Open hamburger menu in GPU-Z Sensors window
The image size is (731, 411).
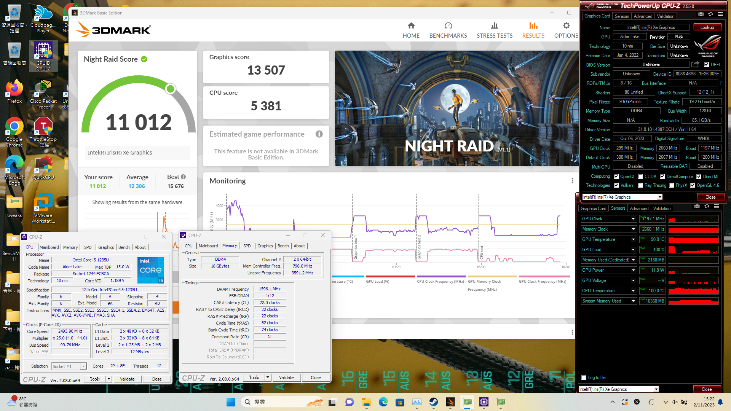point(717,207)
